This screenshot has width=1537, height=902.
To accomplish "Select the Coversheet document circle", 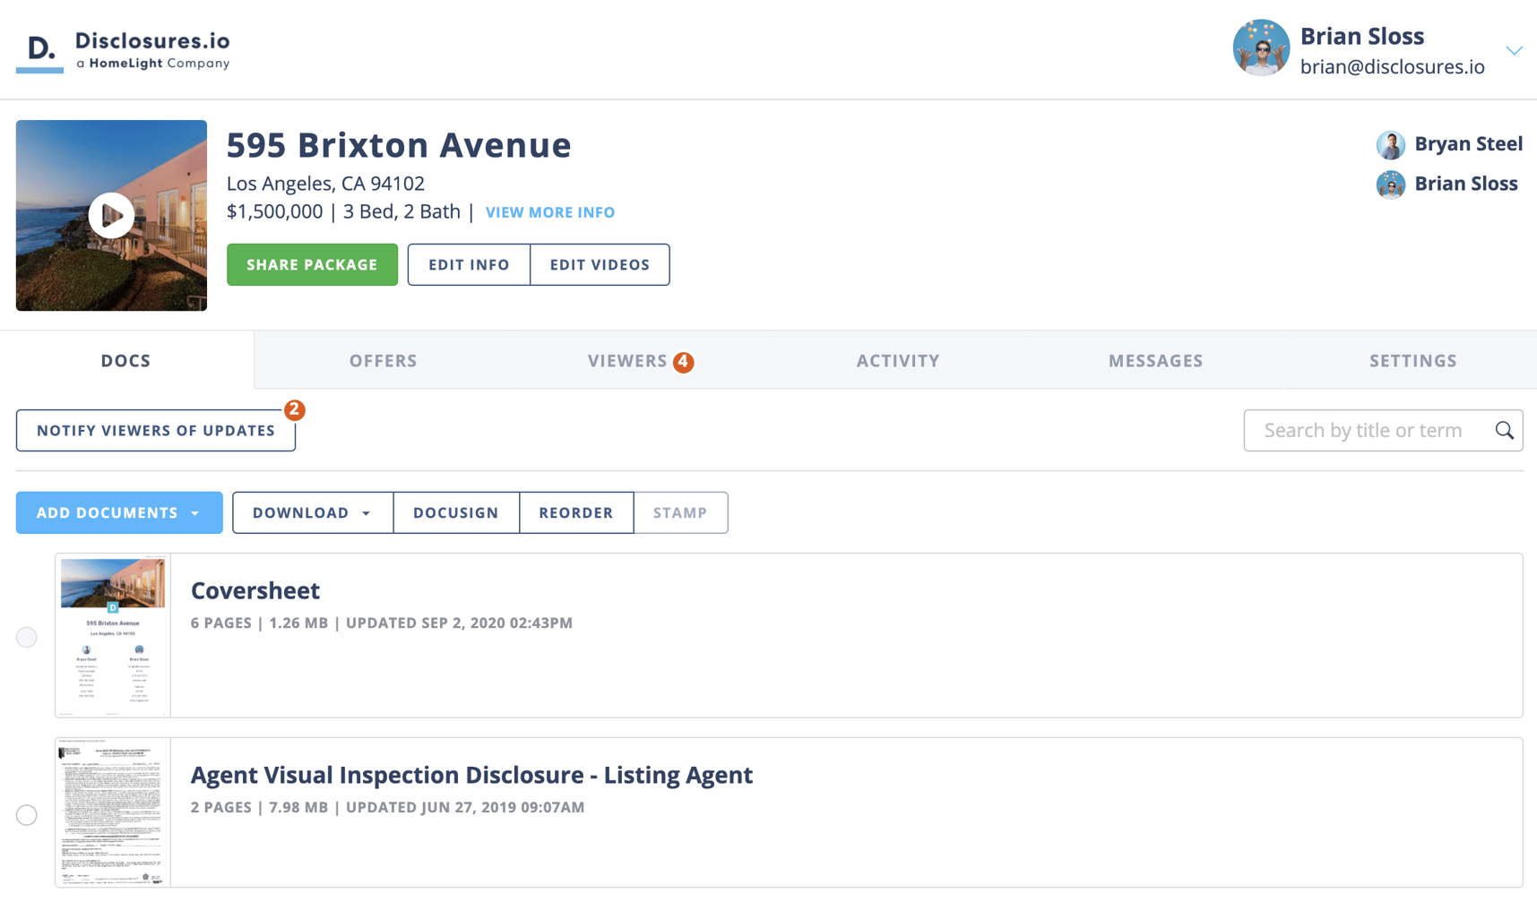I will (x=26, y=637).
